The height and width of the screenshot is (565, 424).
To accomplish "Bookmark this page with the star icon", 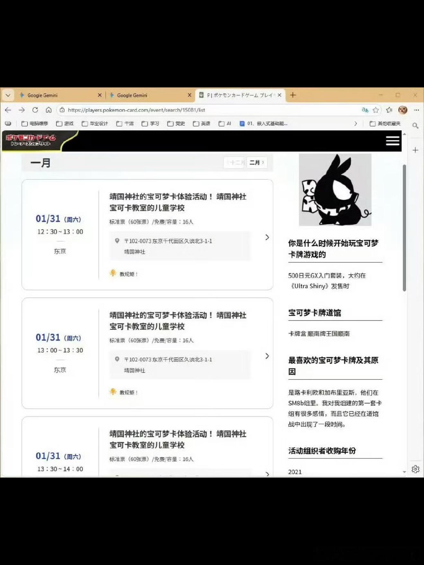I will pos(375,110).
